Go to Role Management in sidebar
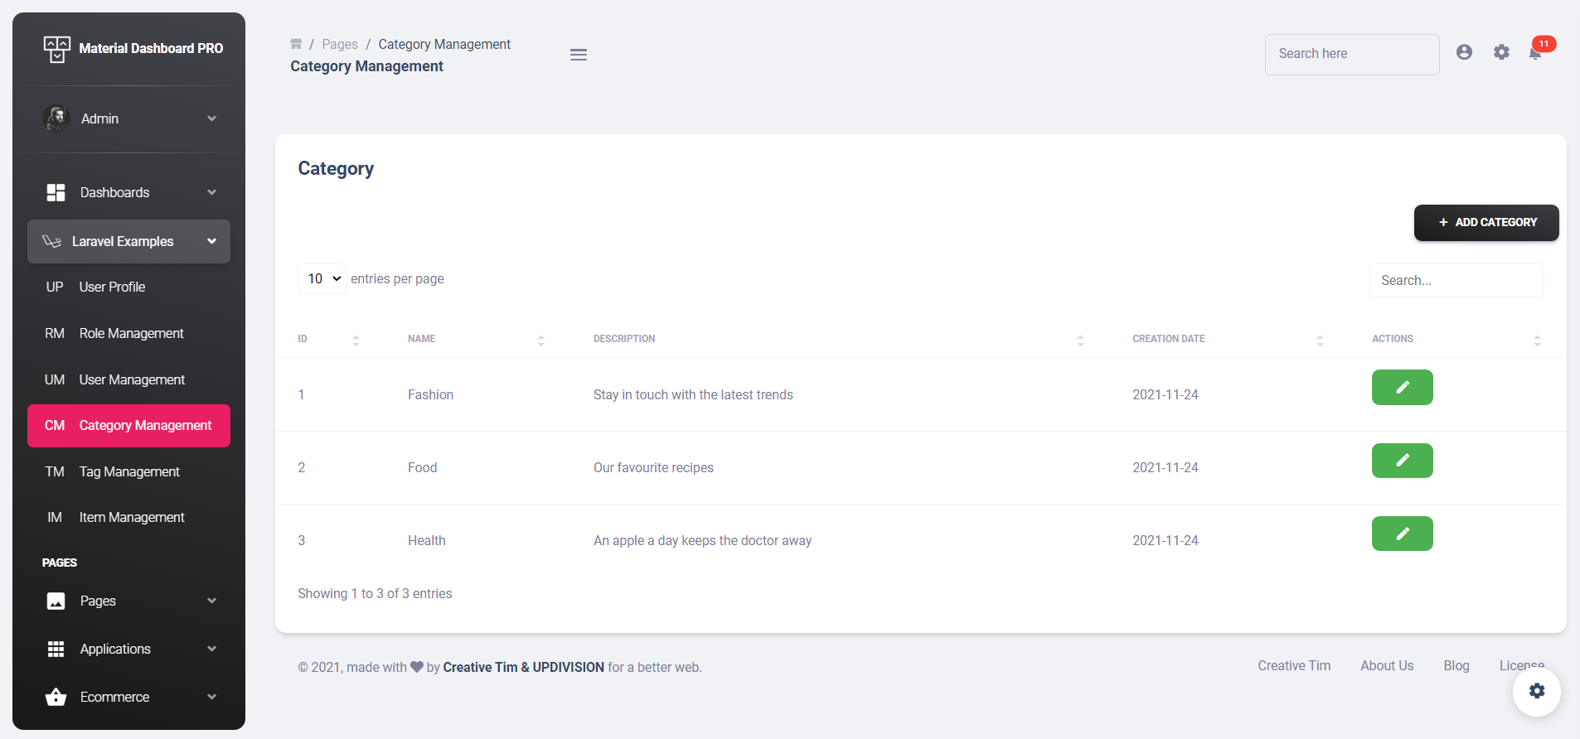This screenshot has width=1580, height=739. pyautogui.click(x=131, y=333)
